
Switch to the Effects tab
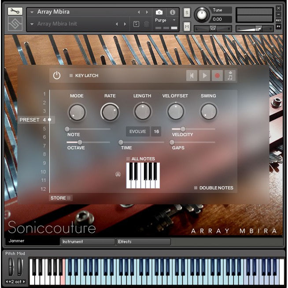click(144, 241)
